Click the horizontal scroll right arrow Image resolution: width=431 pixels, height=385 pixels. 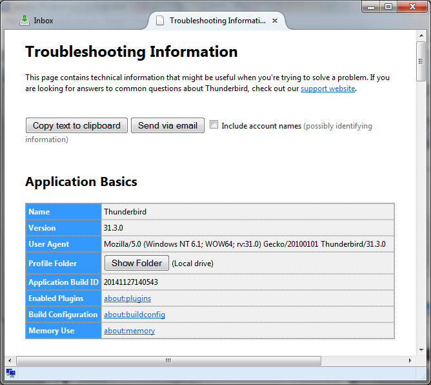pyautogui.click(x=410, y=360)
